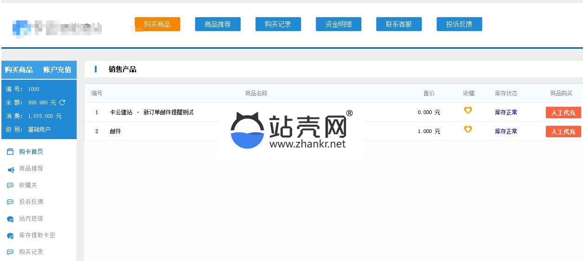Click the 收藏 column header

pyautogui.click(x=469, y=93)
